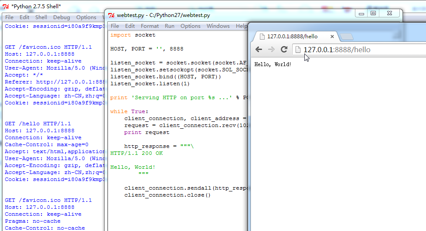
Task: Click 'GET /hello HTTP/1.1' in shell
Action: [x=38, y=124]
